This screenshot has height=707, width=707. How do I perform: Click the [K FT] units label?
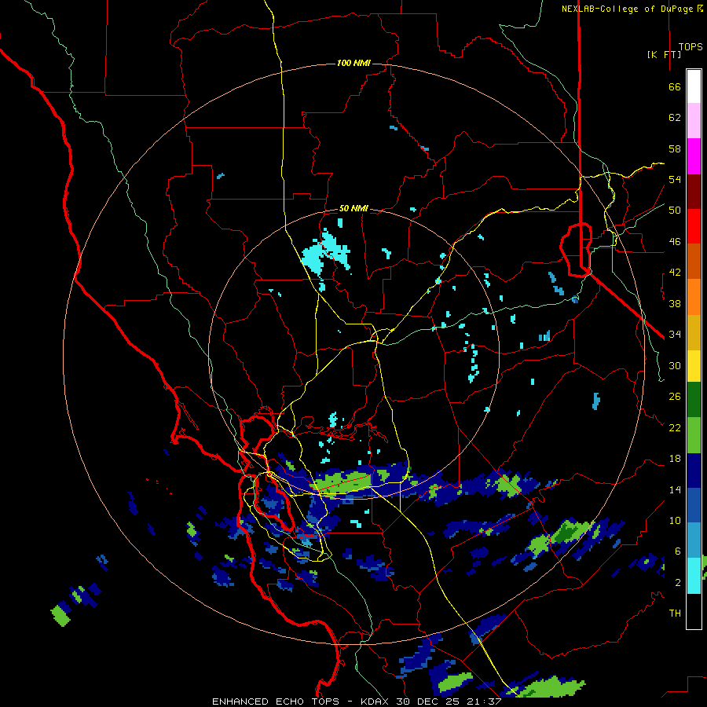[x=665, y=54]
